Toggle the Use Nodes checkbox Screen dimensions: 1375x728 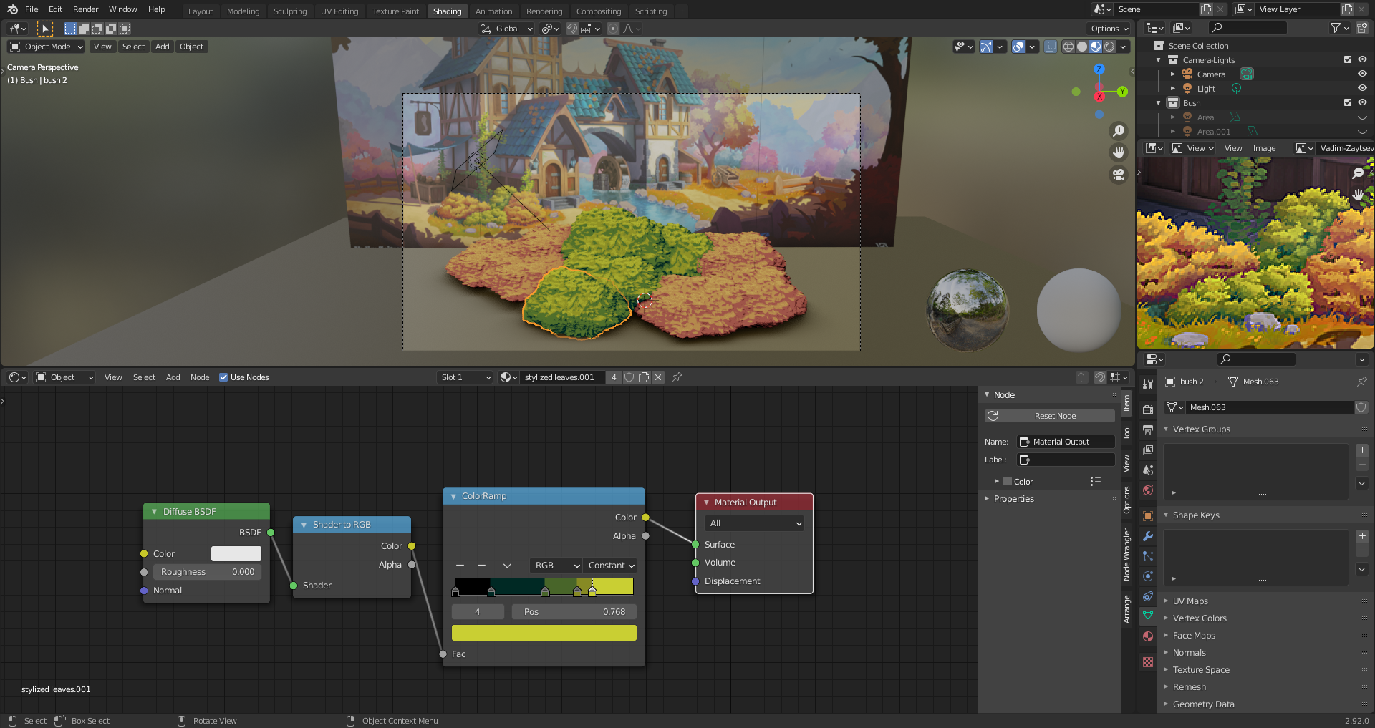click(223, 377)
